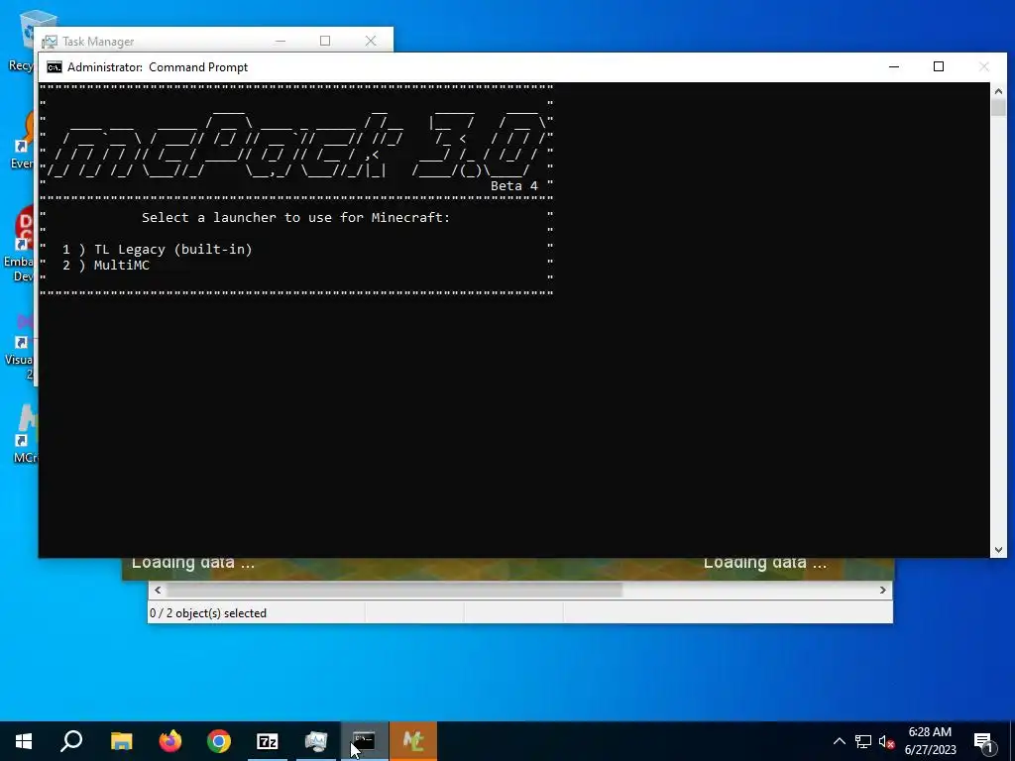Select the MCreator desktop shortcut
Viewport: 1015px width, 761px height.
click(x=25, y=433)
